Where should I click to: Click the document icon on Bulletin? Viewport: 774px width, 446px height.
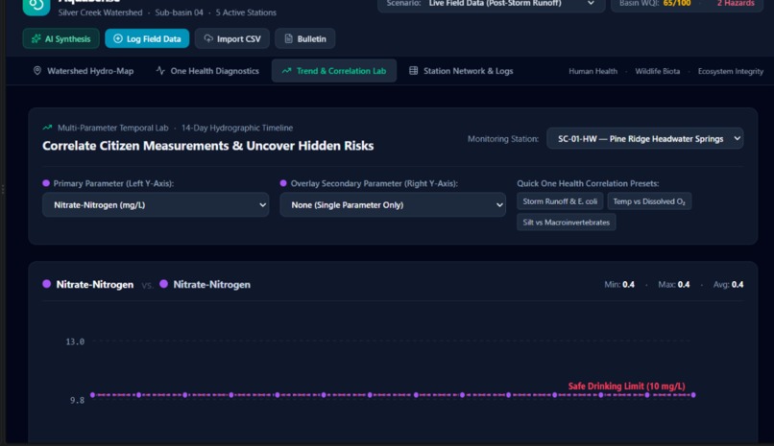click(289, 38)
